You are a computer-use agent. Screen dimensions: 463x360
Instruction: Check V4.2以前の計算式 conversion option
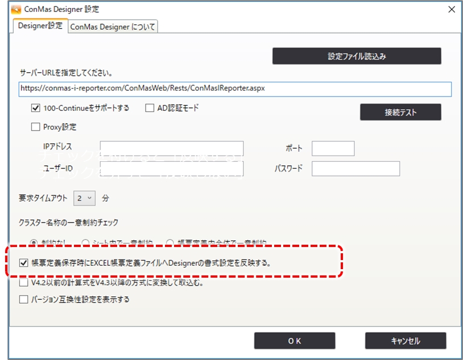point(24,283)
